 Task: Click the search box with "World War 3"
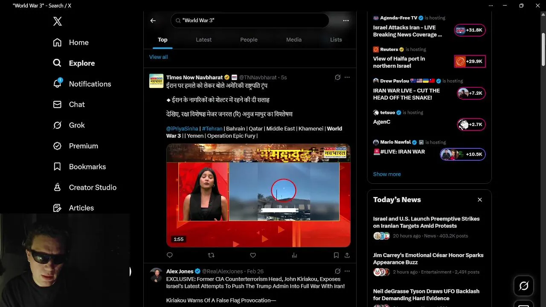tap(250, 20)
